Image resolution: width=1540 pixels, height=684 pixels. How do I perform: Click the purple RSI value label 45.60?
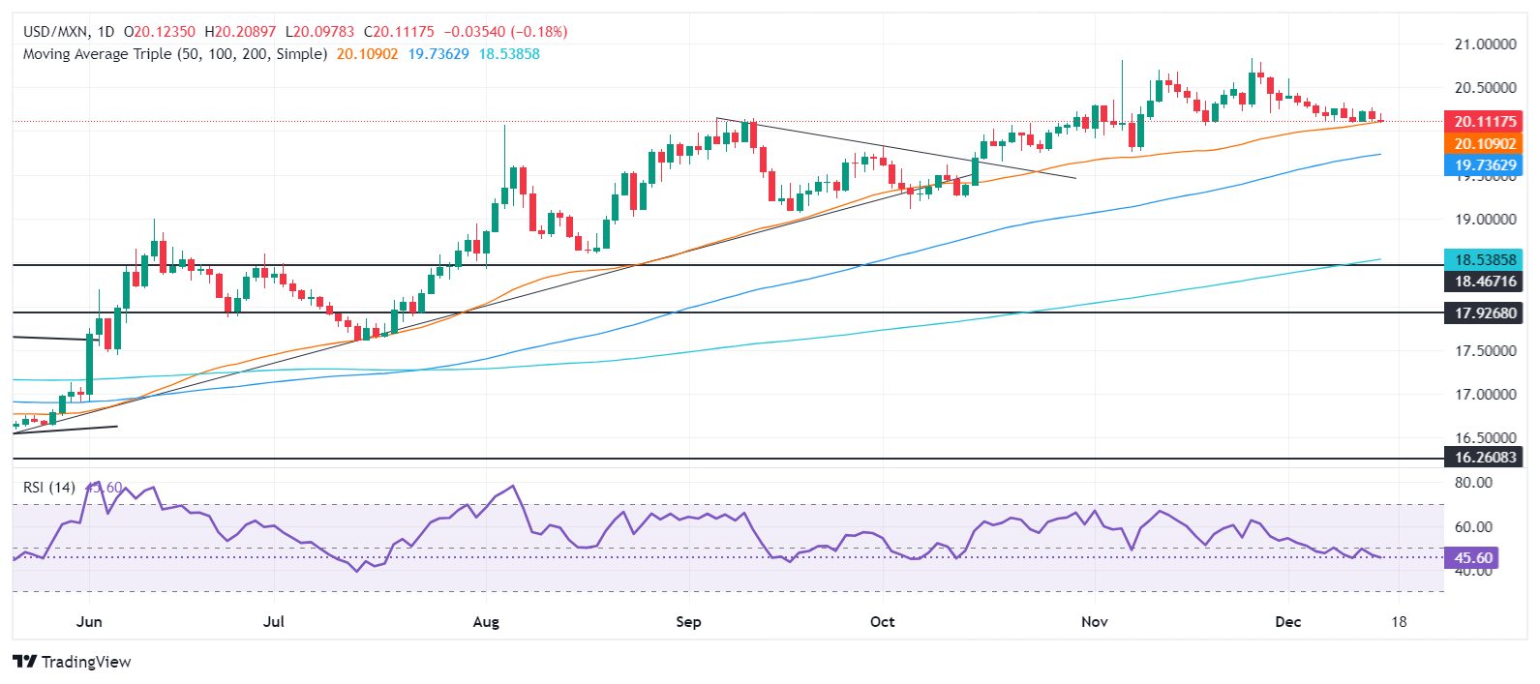point(1473,558)
